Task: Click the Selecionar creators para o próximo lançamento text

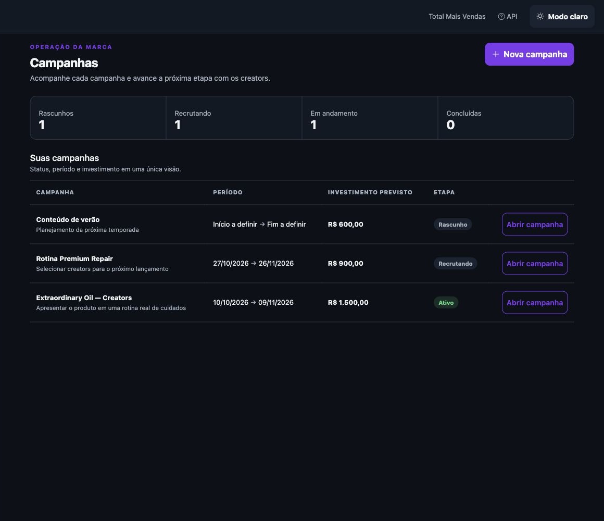Action: point(102,269)
